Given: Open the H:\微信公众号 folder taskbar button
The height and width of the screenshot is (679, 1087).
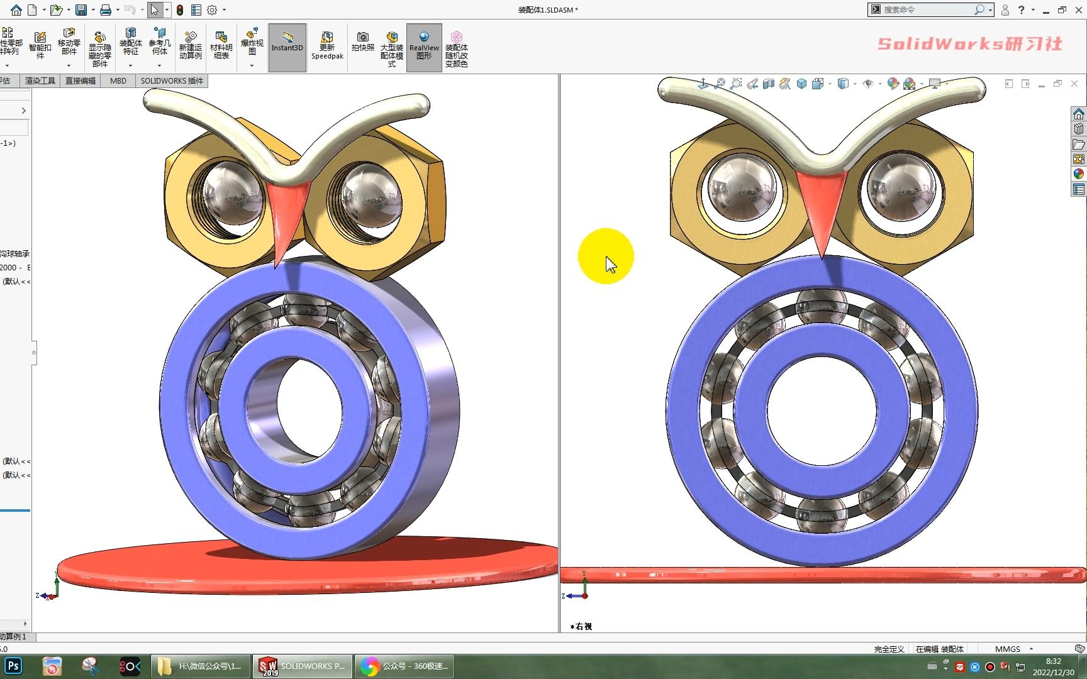Looking at the screenshot, I should click(201, 666).
